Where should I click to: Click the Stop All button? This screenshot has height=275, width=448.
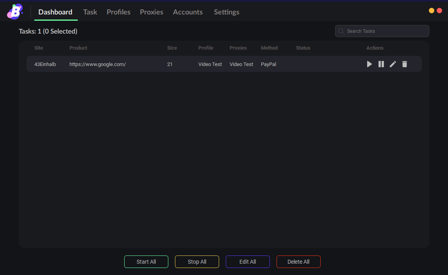tap(197, 262)
